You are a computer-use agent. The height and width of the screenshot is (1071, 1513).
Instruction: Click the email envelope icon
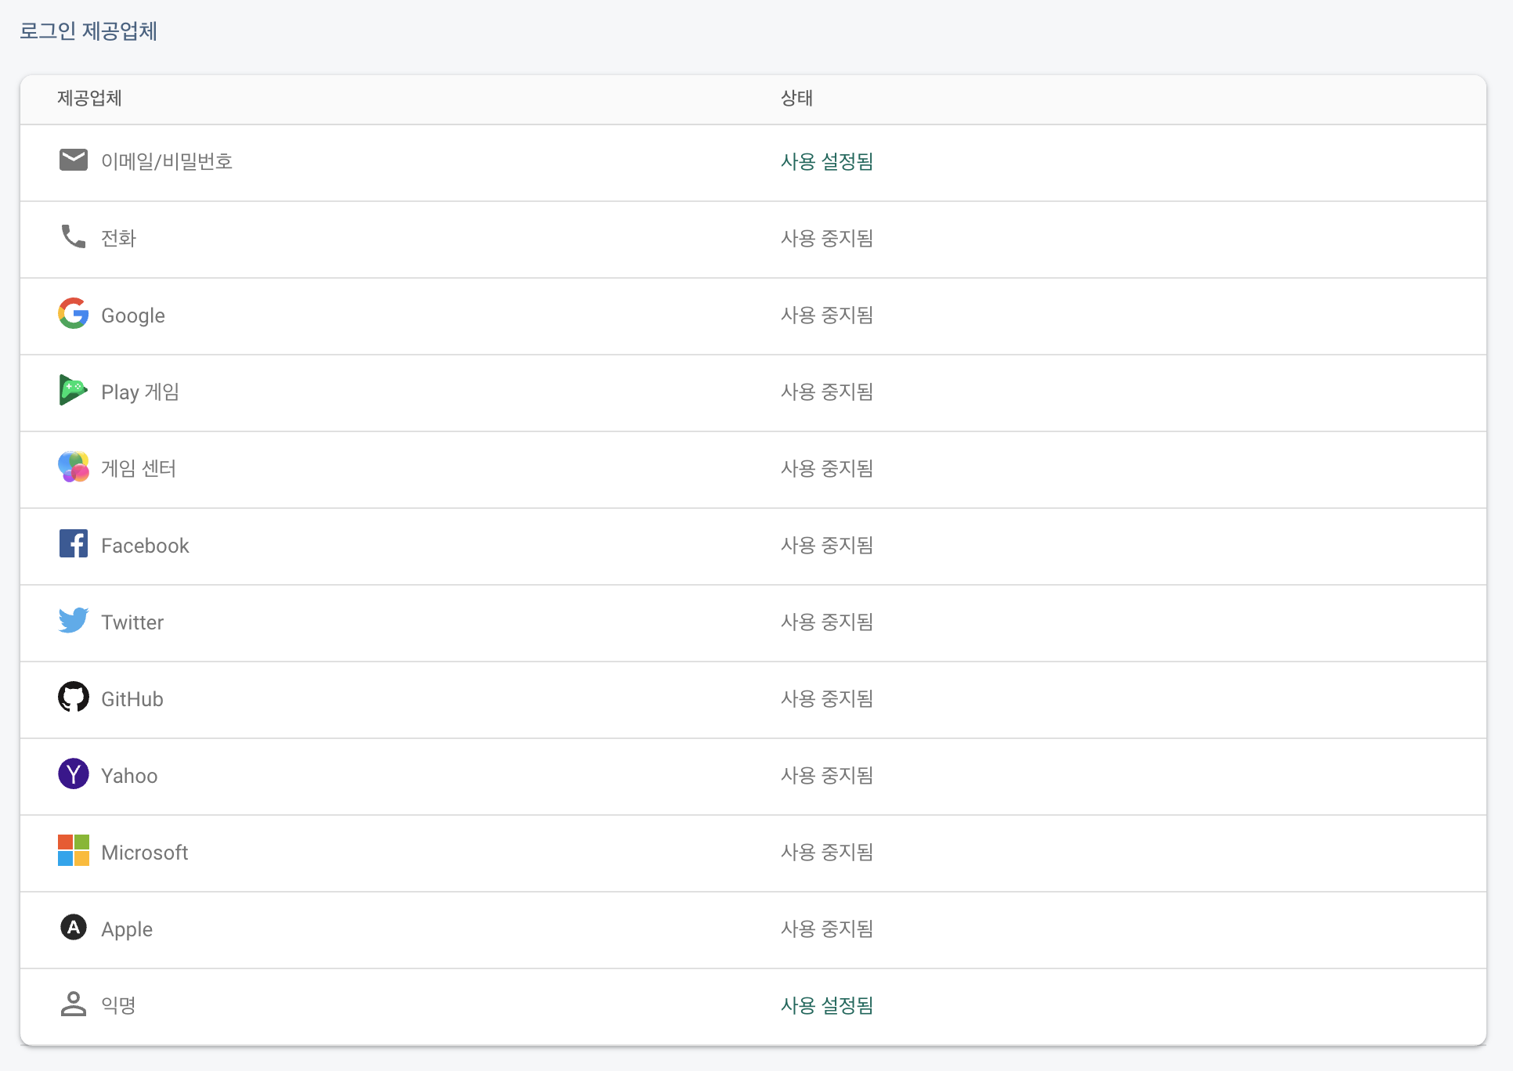click(74, 160)
